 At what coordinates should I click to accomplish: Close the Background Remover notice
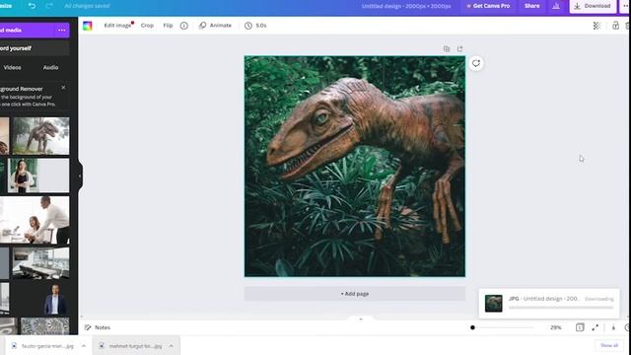63,88
